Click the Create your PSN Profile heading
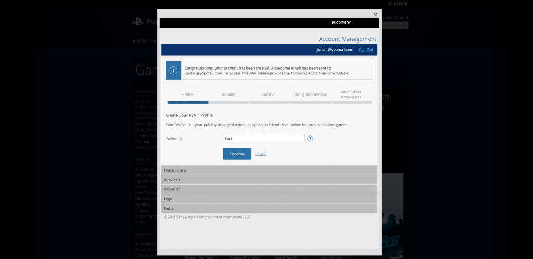This screenshot has width=533, height=259. (x=189, y=115)
